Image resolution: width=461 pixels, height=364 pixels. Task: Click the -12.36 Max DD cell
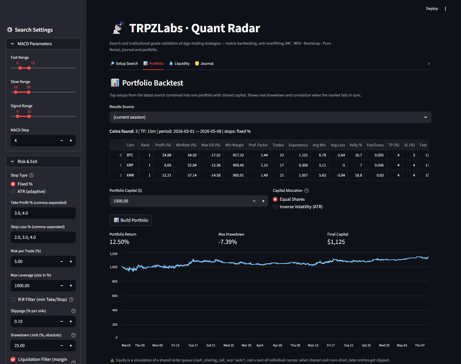pyautogui.click(x=211, y=165)
